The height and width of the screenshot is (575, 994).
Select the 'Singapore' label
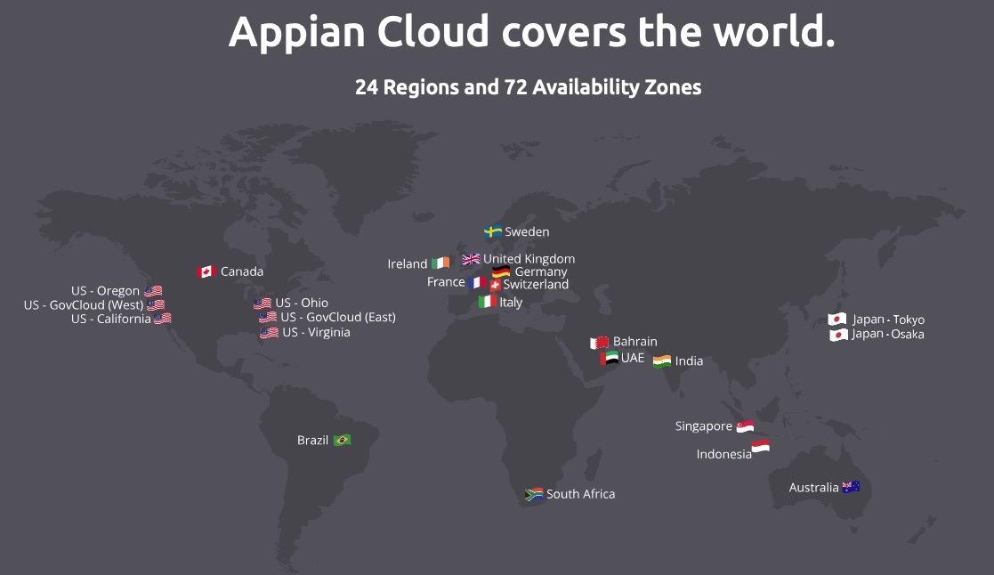(x=704, y=426)
